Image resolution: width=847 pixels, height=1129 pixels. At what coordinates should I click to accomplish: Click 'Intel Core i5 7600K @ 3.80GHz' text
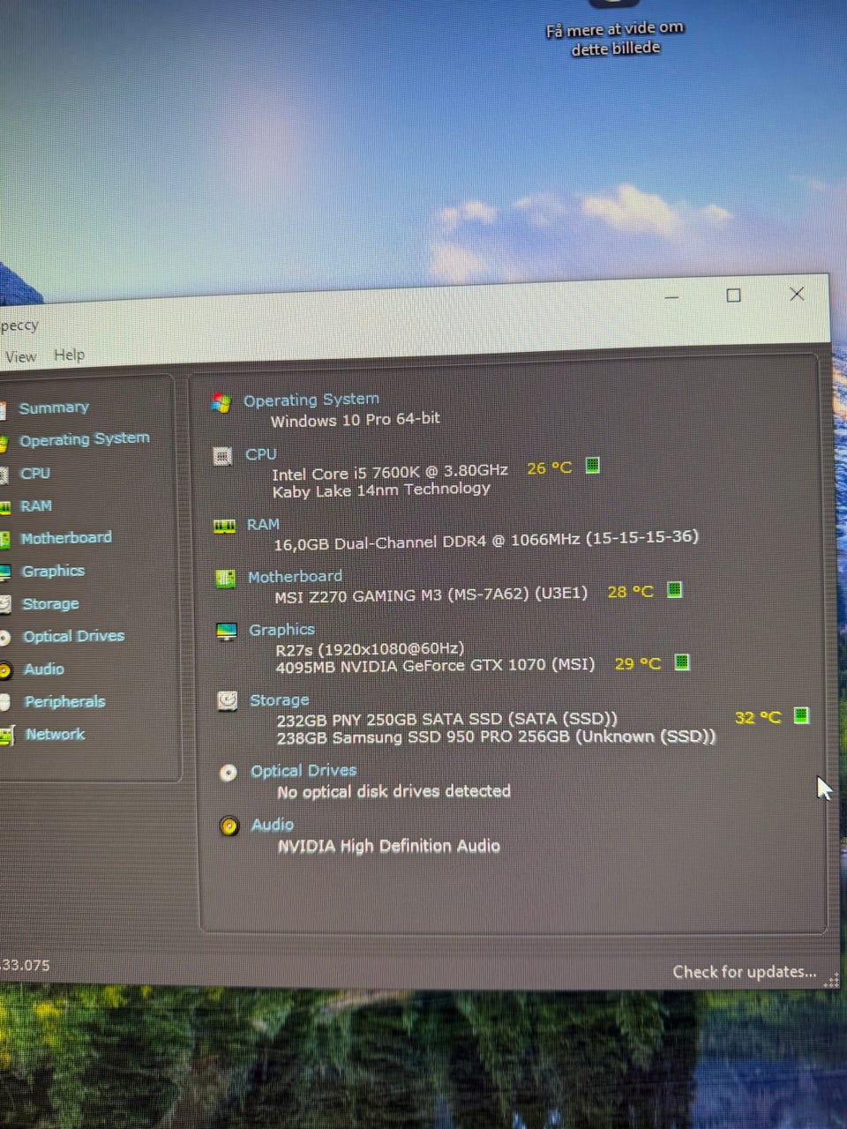[x=390, y=472]
